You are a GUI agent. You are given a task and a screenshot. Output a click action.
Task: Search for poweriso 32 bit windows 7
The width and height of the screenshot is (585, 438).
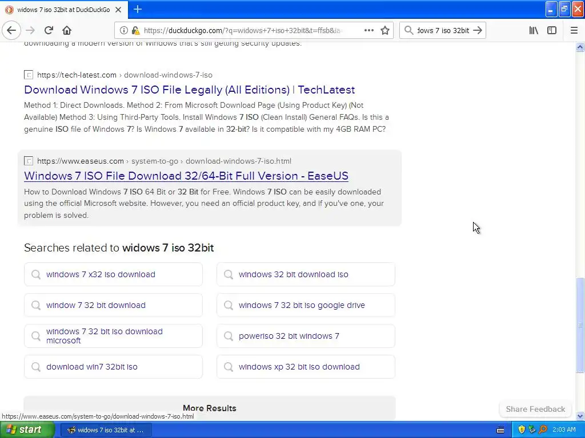[306, 336]
